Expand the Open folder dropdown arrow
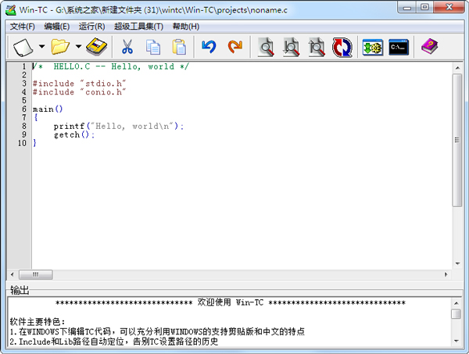The width and height of the screenshot is (469, 354). (78, 47)
